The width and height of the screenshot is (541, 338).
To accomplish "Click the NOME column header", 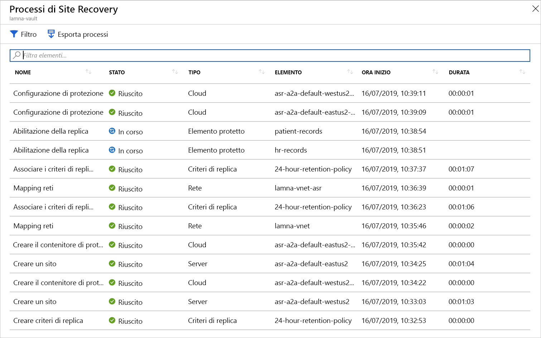I will pos(23,72).
